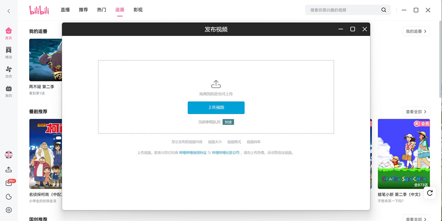
Task: Click the bilibili logo
Action: [39, 10]
